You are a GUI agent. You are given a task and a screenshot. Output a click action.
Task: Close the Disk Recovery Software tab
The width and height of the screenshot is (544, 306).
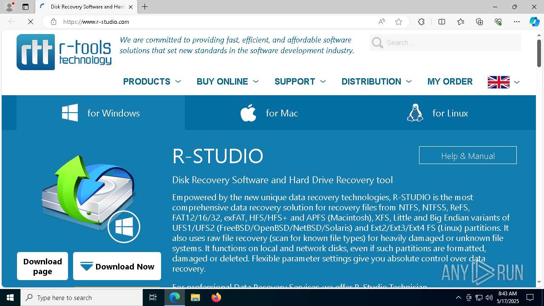[x=131, y=7]
